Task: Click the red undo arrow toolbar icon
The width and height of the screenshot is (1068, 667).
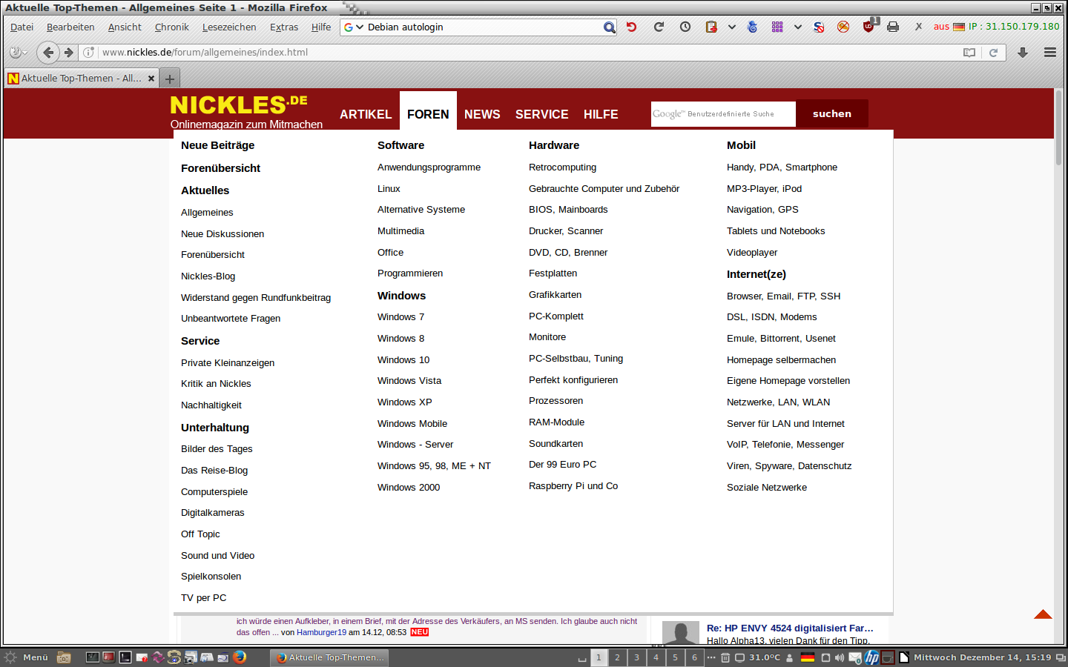Action: click(631, 27)
